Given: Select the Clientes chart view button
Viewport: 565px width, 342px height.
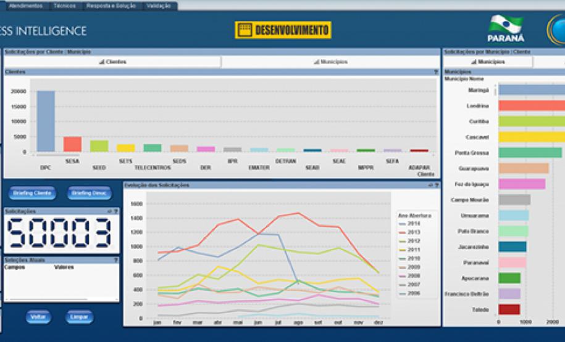Looking at the screenshot, I should tap(112, 62).
